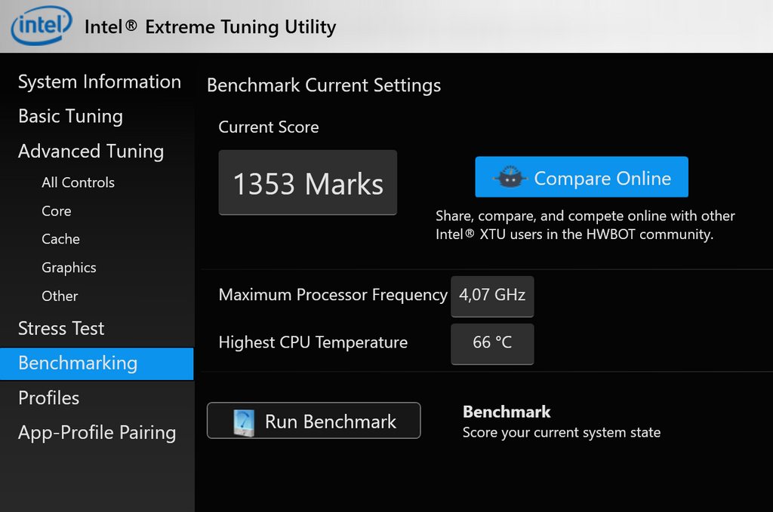Click the bold Benchmark heading
773x512 pixels.
tap(507, 412)
